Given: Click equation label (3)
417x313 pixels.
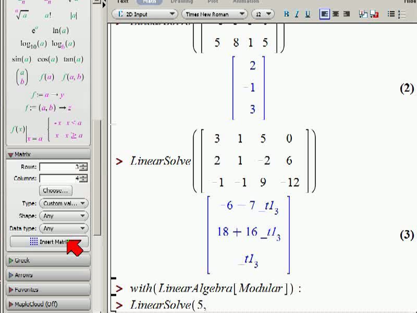Looking at the screenshot, I should tap(407, 235).
